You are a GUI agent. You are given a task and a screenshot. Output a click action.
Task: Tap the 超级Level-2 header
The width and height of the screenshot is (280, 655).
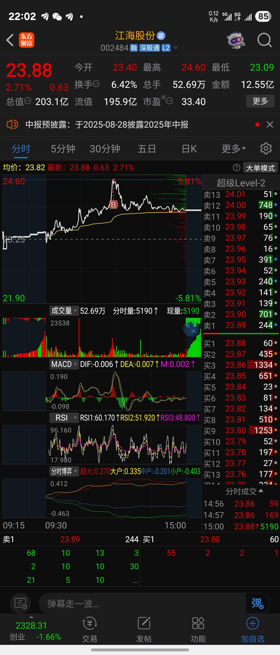[x=241, y=183]
